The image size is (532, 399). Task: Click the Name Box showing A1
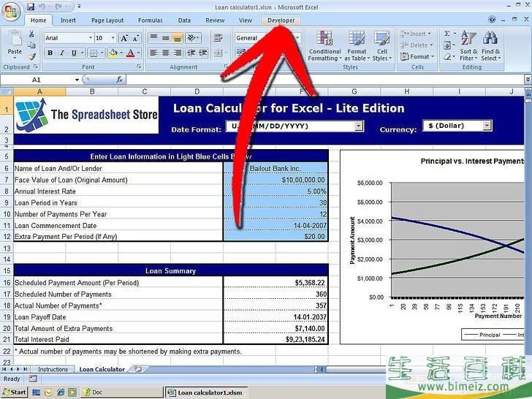point(37,80)
